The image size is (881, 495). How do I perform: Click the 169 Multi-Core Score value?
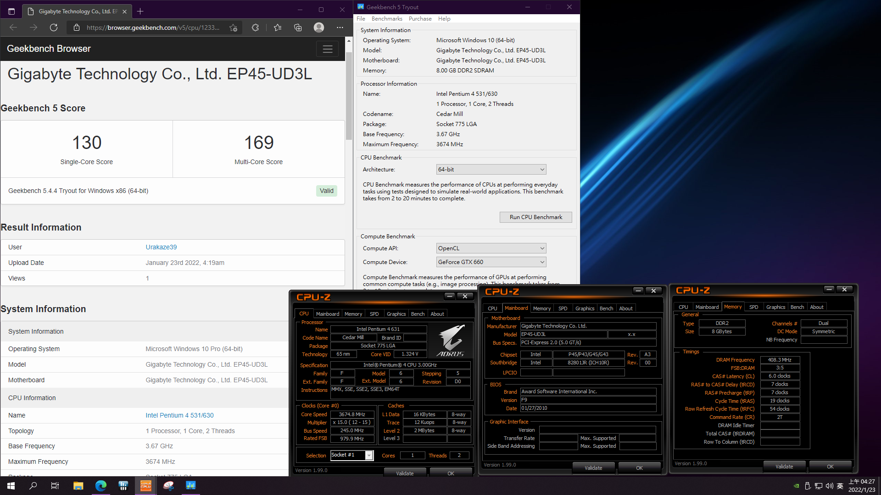tap(259, 143)
